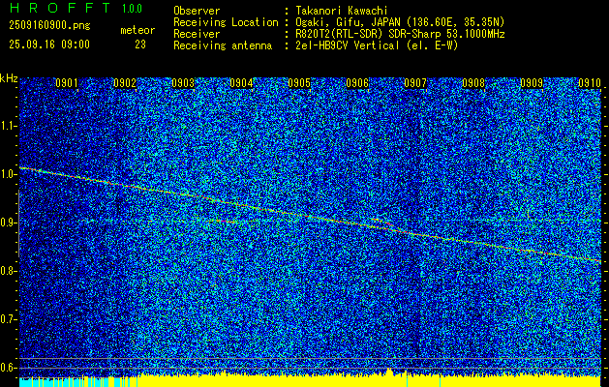Click the 0.6 kHz axis label
Viewport: 609px width, 387px height.
(x=8, y=368)
